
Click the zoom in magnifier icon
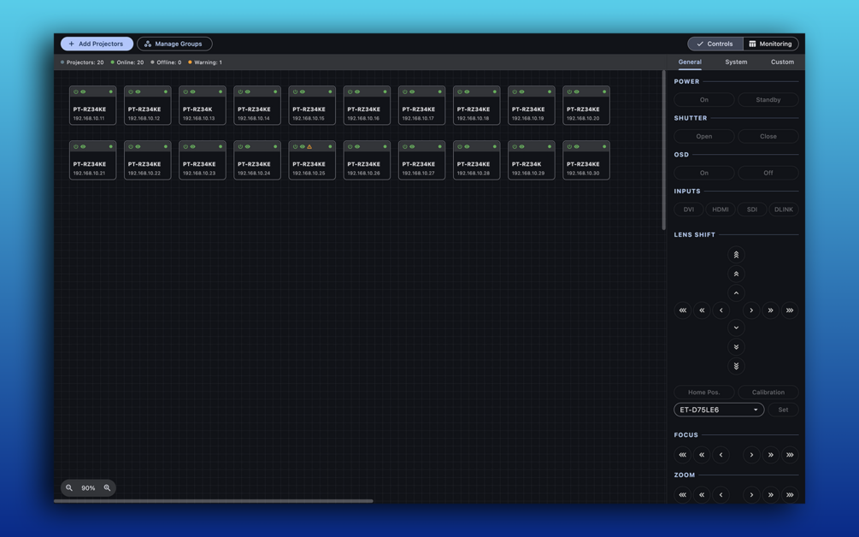pyautogui.click(x=108, y=487)
